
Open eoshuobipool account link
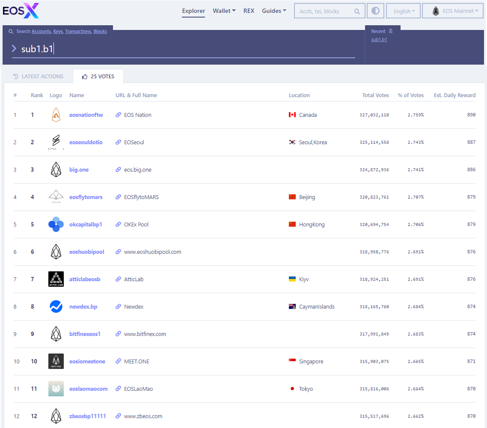(86, 252)
